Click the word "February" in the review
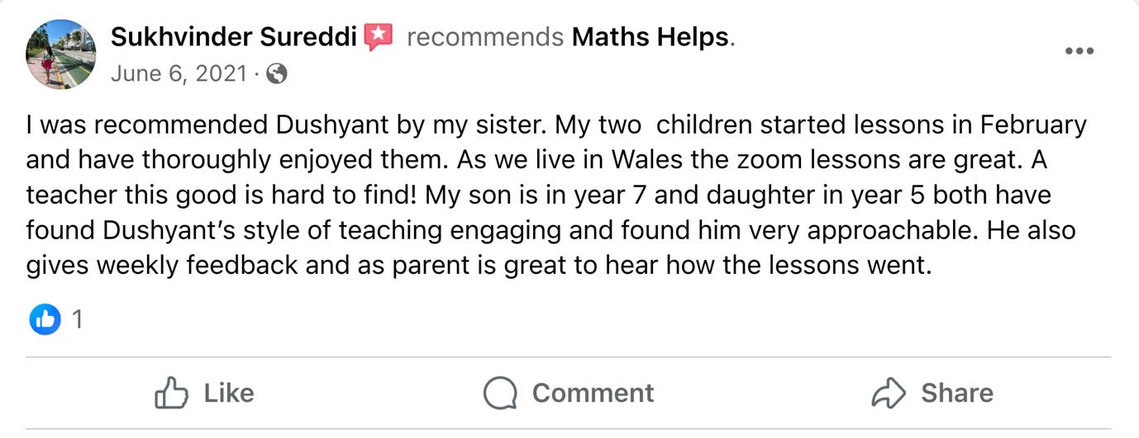The image size is (1139, 438). (1033, 125)
